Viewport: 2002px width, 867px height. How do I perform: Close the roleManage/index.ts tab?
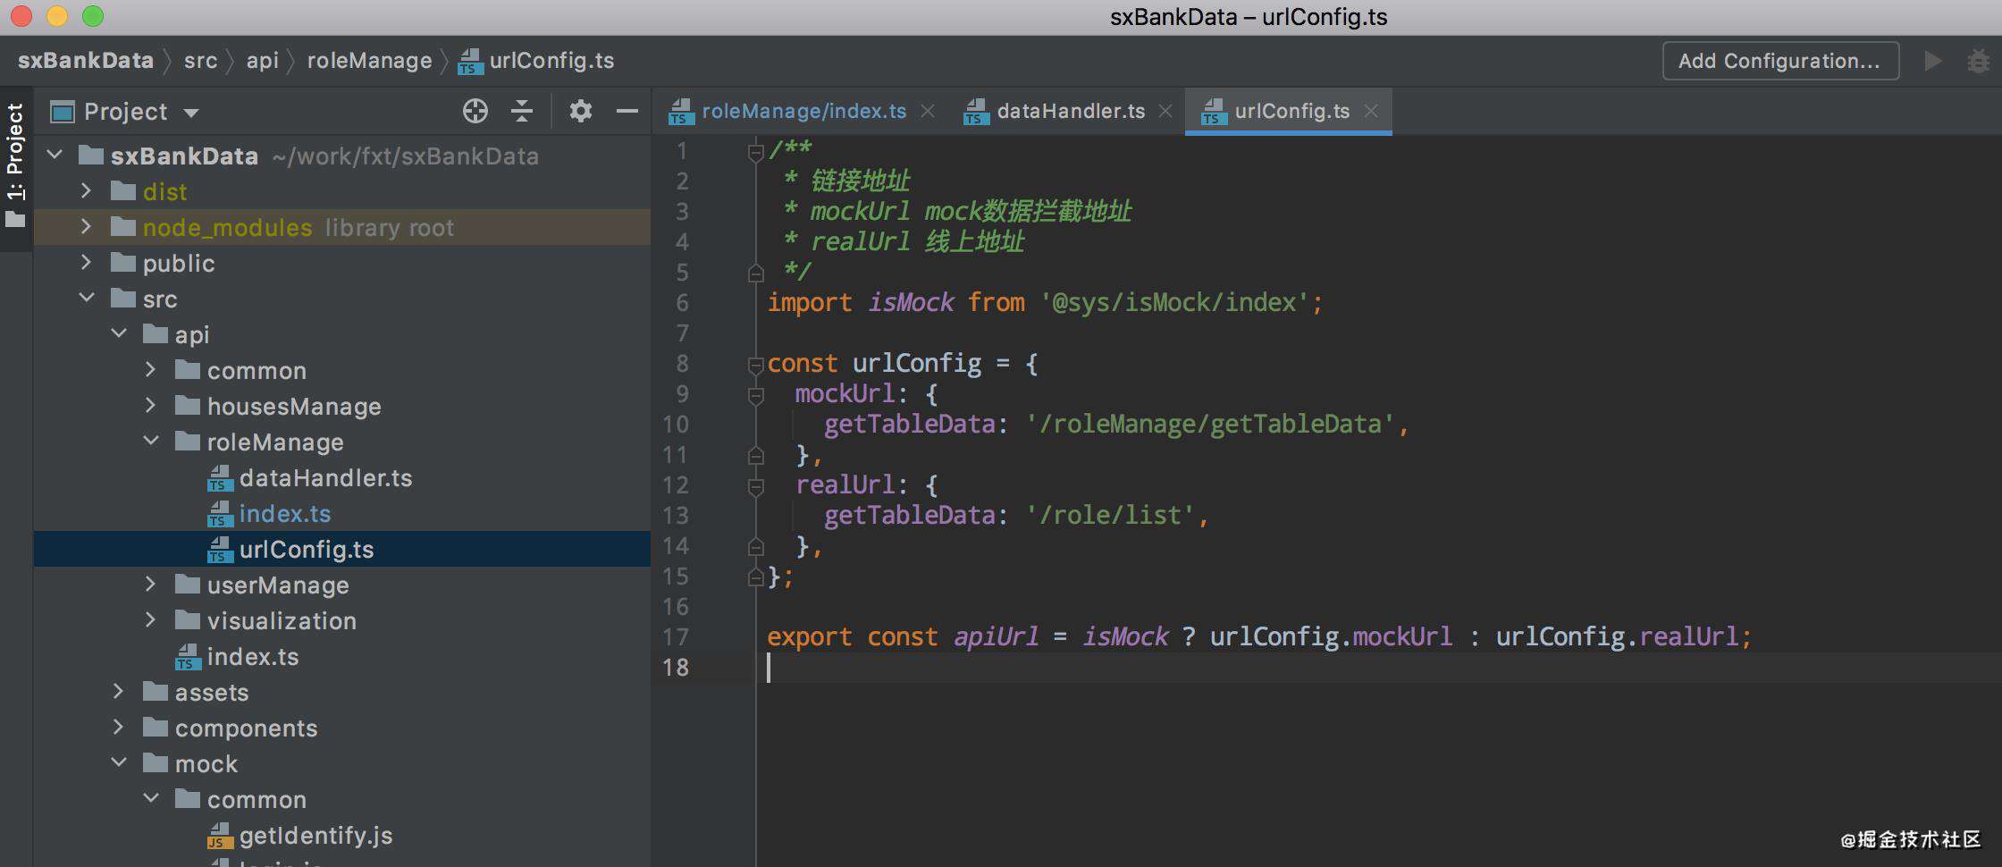(x=928, y=111)
